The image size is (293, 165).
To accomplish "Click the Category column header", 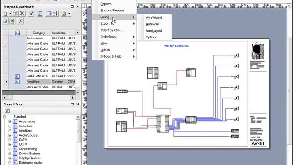I will 38,33.
